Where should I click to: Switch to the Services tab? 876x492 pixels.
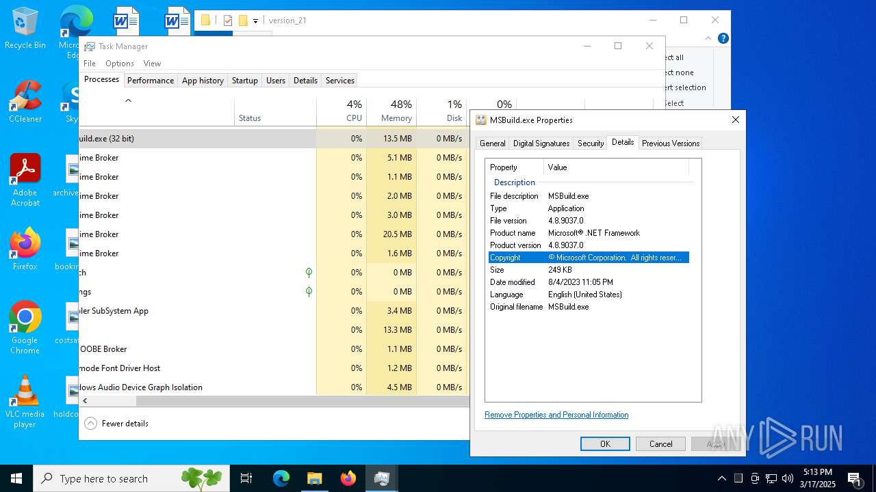pyautogui.click(x=340, y=81)
